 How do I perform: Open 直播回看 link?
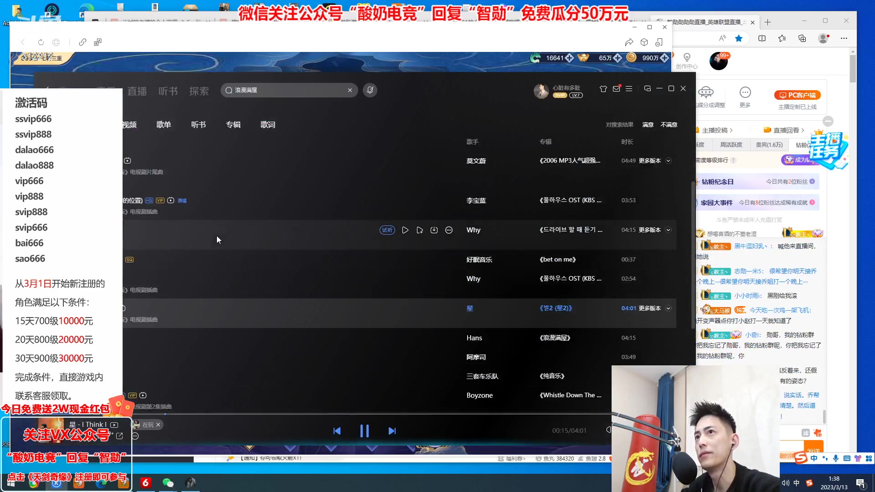pyautogui.click(x=784, y=130)
